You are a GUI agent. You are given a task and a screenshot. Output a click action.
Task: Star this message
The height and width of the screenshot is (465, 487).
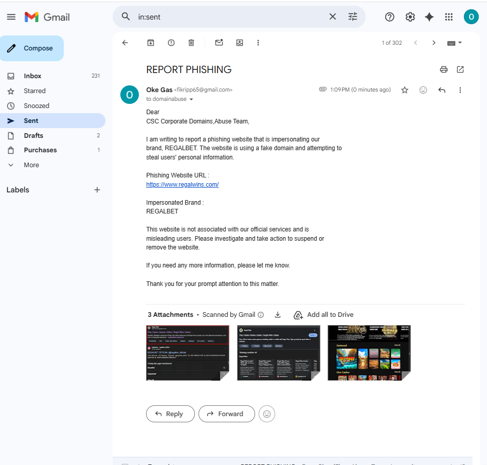pyautogui.click(x=404, y=90)
